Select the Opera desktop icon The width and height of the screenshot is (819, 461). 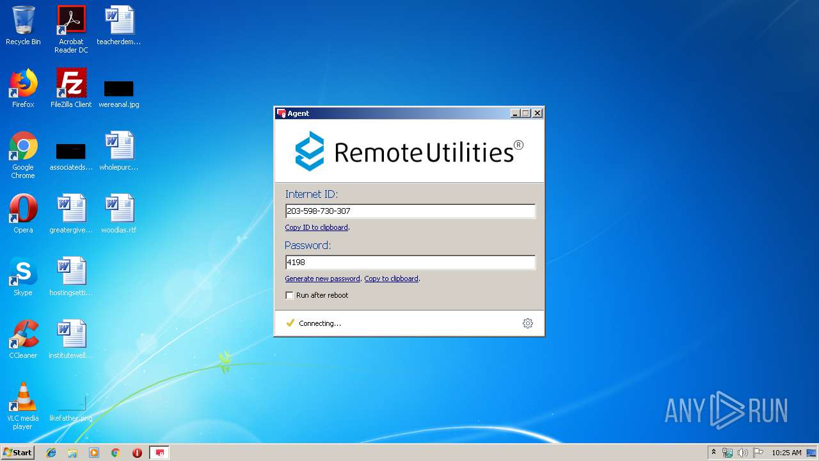[x=23, y=214]
